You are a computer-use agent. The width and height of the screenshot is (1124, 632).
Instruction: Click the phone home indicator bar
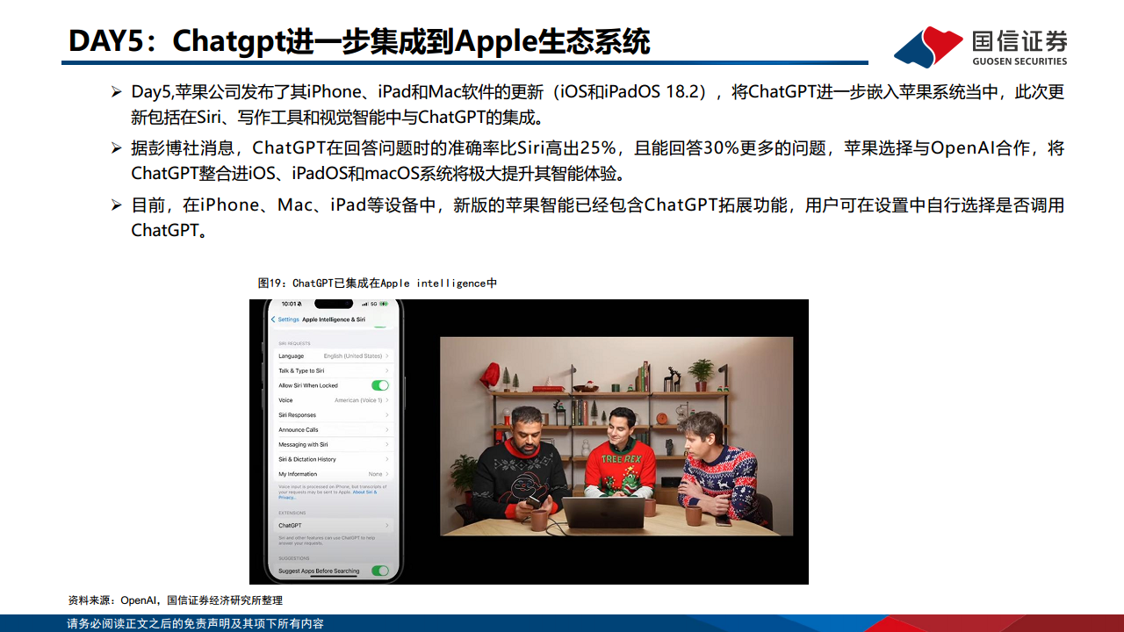[x=333, y=577]
